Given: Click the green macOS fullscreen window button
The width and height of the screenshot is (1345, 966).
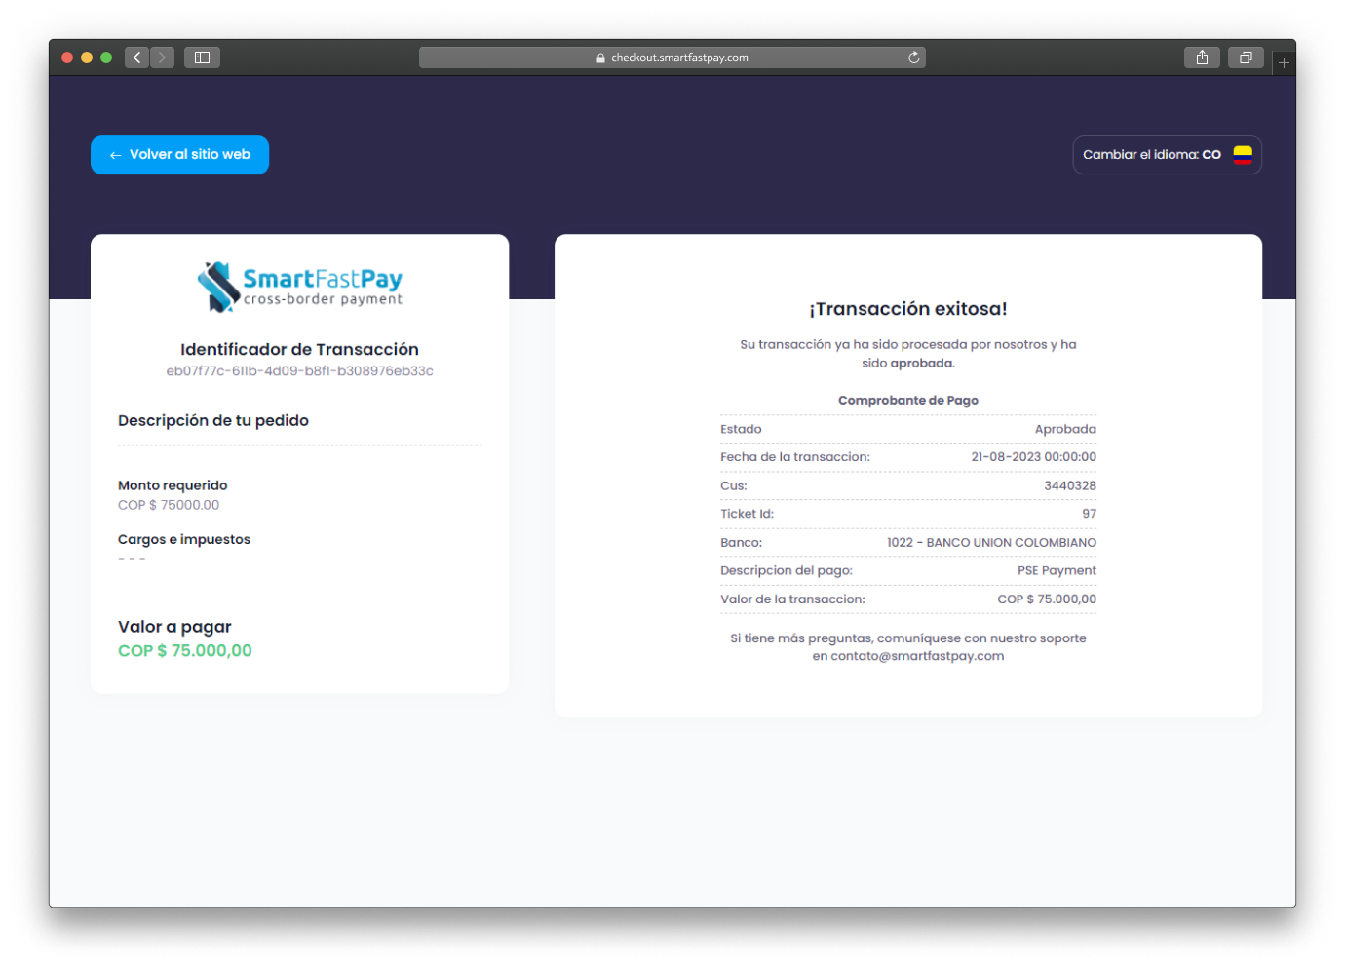Looking at the screenshot, I should click(106, 58).
